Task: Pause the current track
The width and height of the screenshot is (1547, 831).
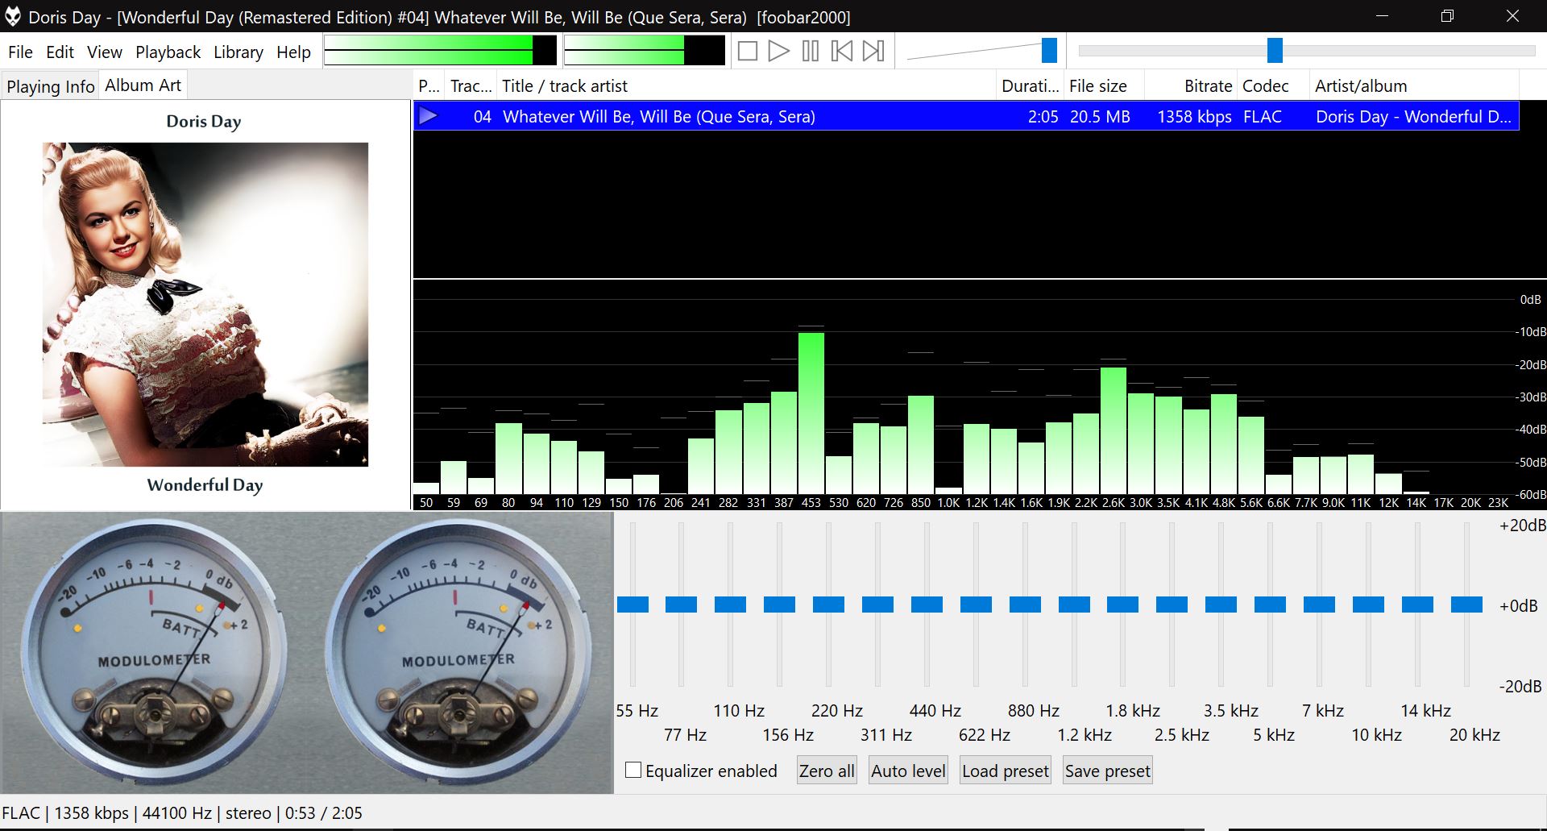Action: click(x=811, y=52)
